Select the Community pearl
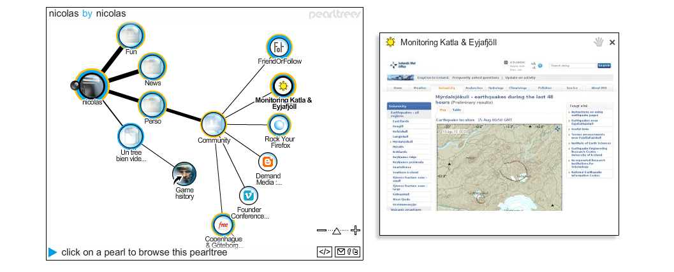The image size is (674, 272). tap(214, 124)
